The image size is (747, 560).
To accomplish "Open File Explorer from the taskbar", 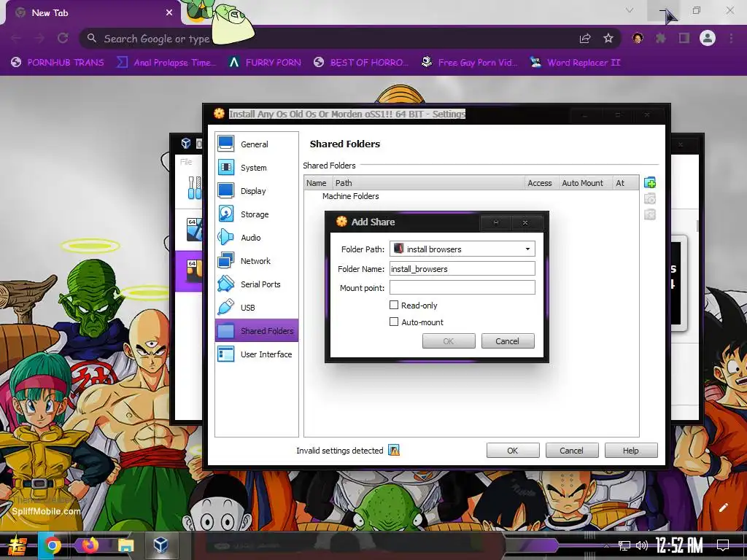I will coord(125,545).
